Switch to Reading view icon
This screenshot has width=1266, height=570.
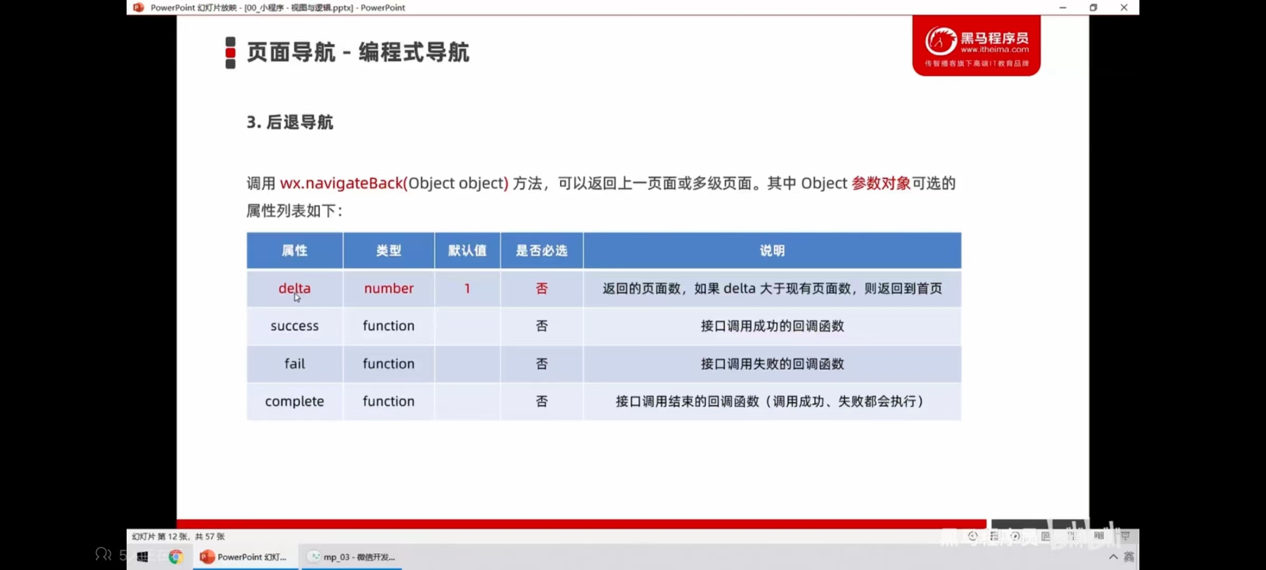(1099, 536)
